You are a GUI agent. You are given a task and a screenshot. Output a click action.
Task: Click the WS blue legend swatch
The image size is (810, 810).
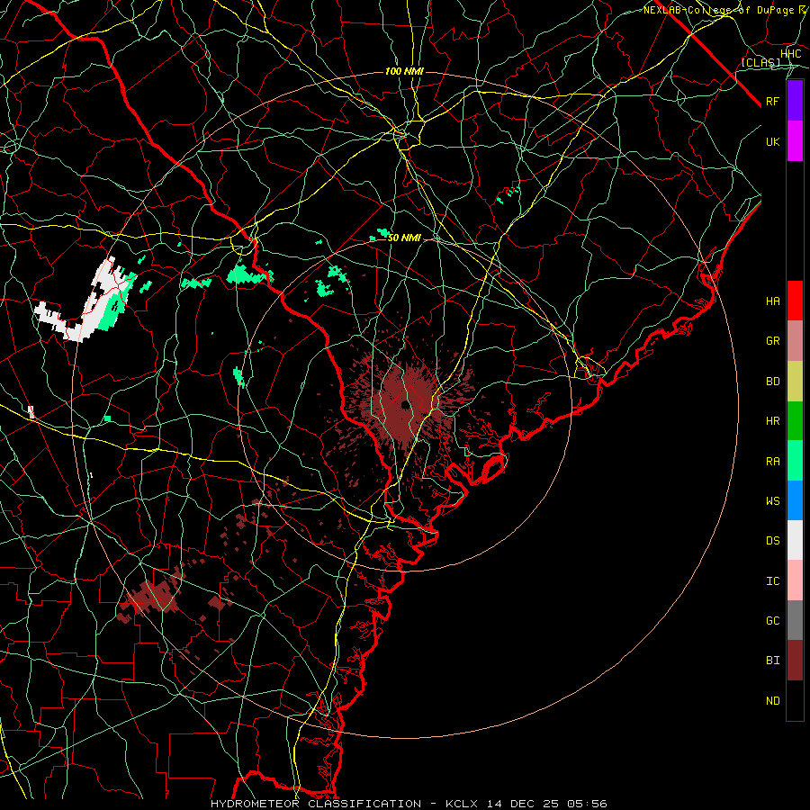[x=795, y=500]
